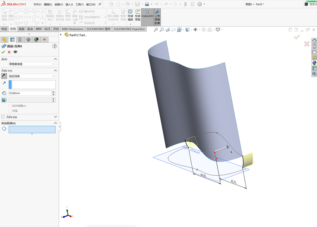The image size is (317, 227).
Task: Click the Apply Scene icon
Action: 210,30
